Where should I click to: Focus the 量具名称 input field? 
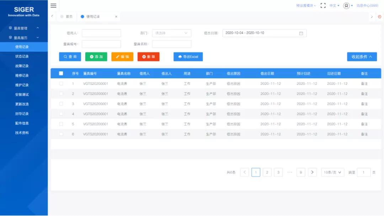(x=171, y=44)
